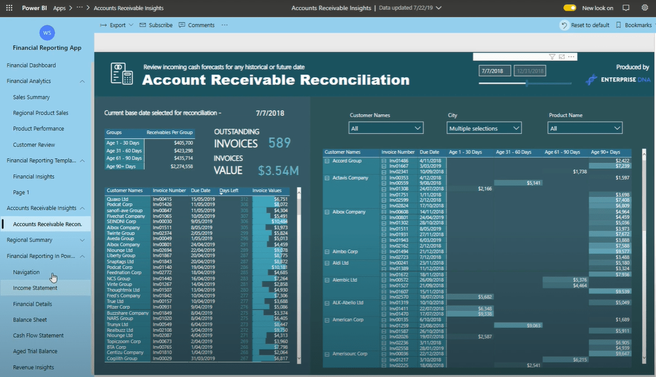Open the Regional Product Sales page
Viewport: 656px width, 377px height.
[41, 113]
